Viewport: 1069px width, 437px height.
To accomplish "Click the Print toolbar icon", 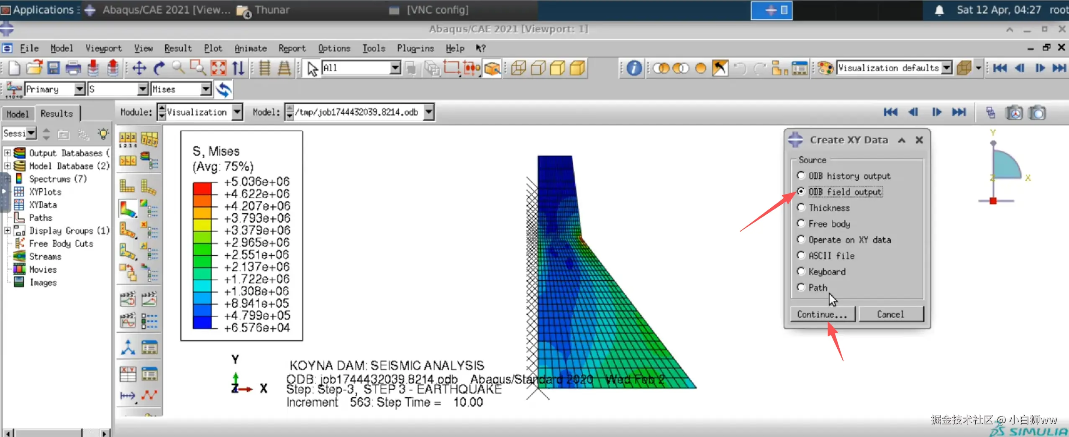I will point(73,68).
